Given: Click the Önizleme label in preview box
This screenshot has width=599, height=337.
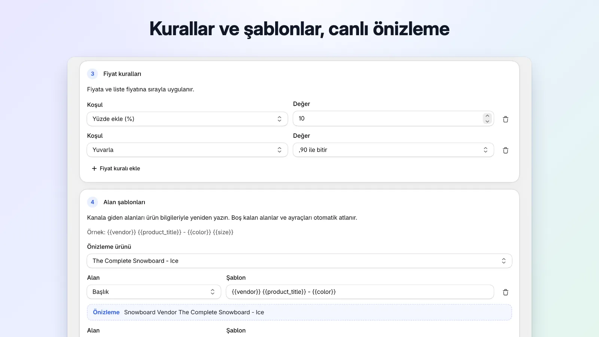Looking at the screenshot, I should pos(106,312).
